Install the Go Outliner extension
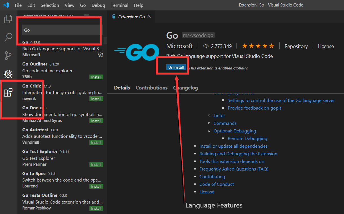The width and height of the screenshot is (344, 214). [96, 77]
